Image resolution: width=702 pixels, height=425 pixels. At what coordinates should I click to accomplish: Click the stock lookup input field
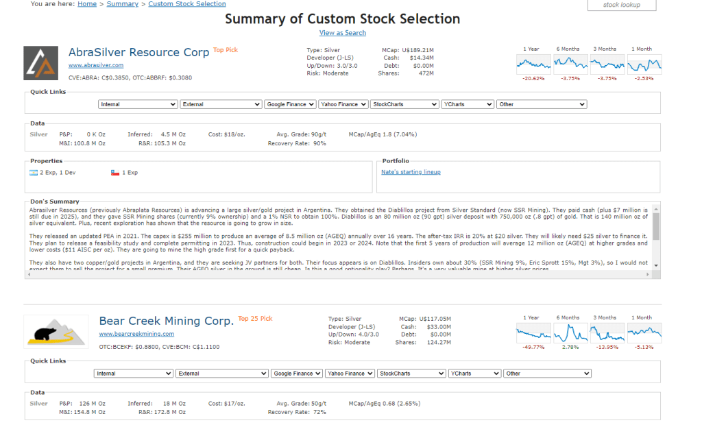(621, 5)
